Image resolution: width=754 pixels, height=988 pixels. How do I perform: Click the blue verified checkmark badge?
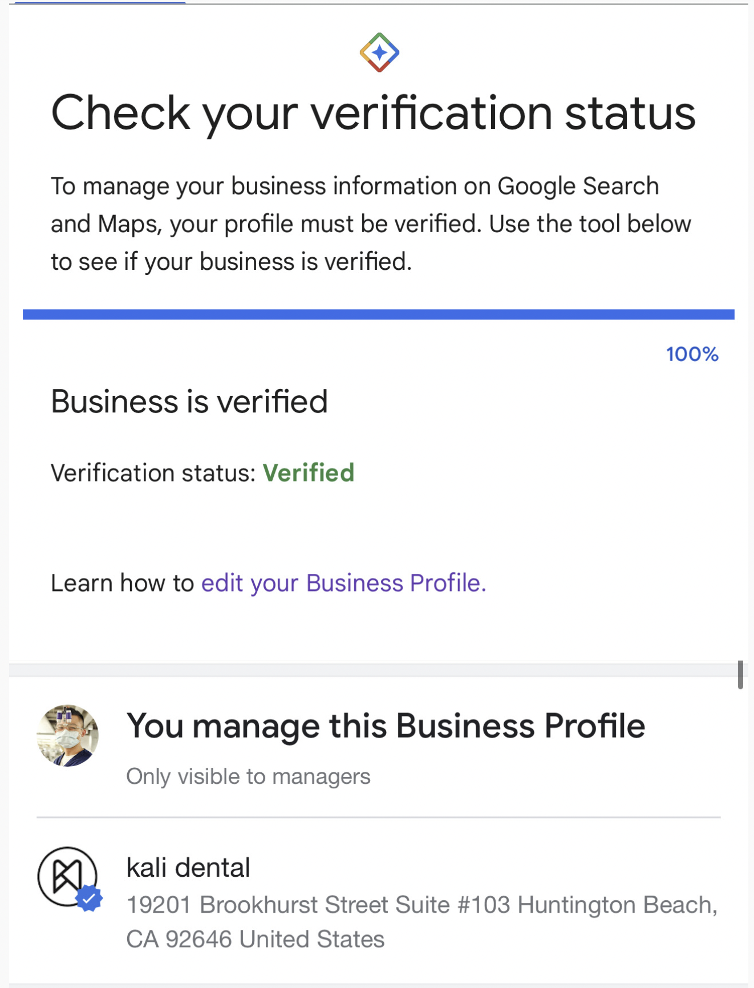(x=90, y=898)
